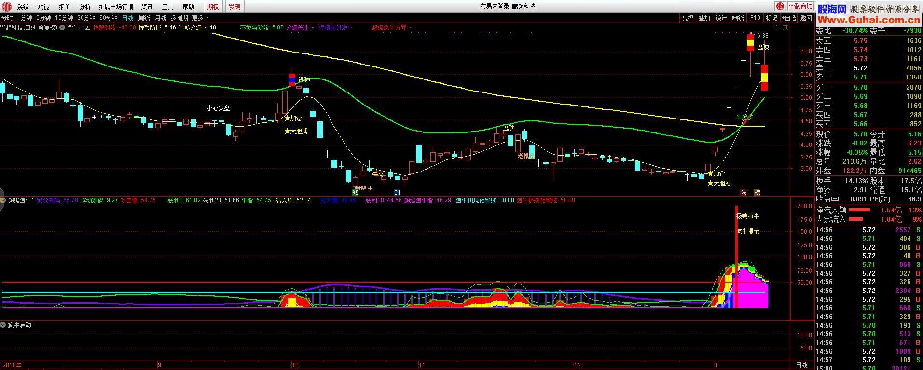Switch to 分时 chart period
The height and width of the screenshot is (370, 923).
tap(7, 18)
